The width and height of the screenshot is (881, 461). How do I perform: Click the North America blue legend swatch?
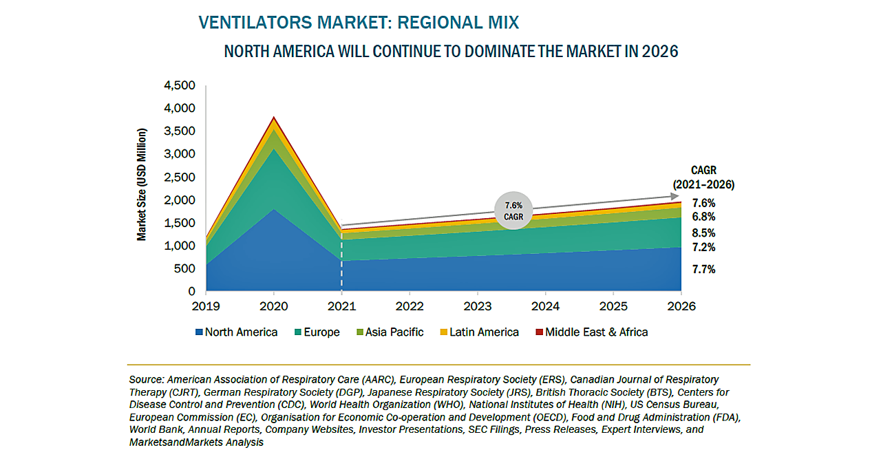coord(200,332)
